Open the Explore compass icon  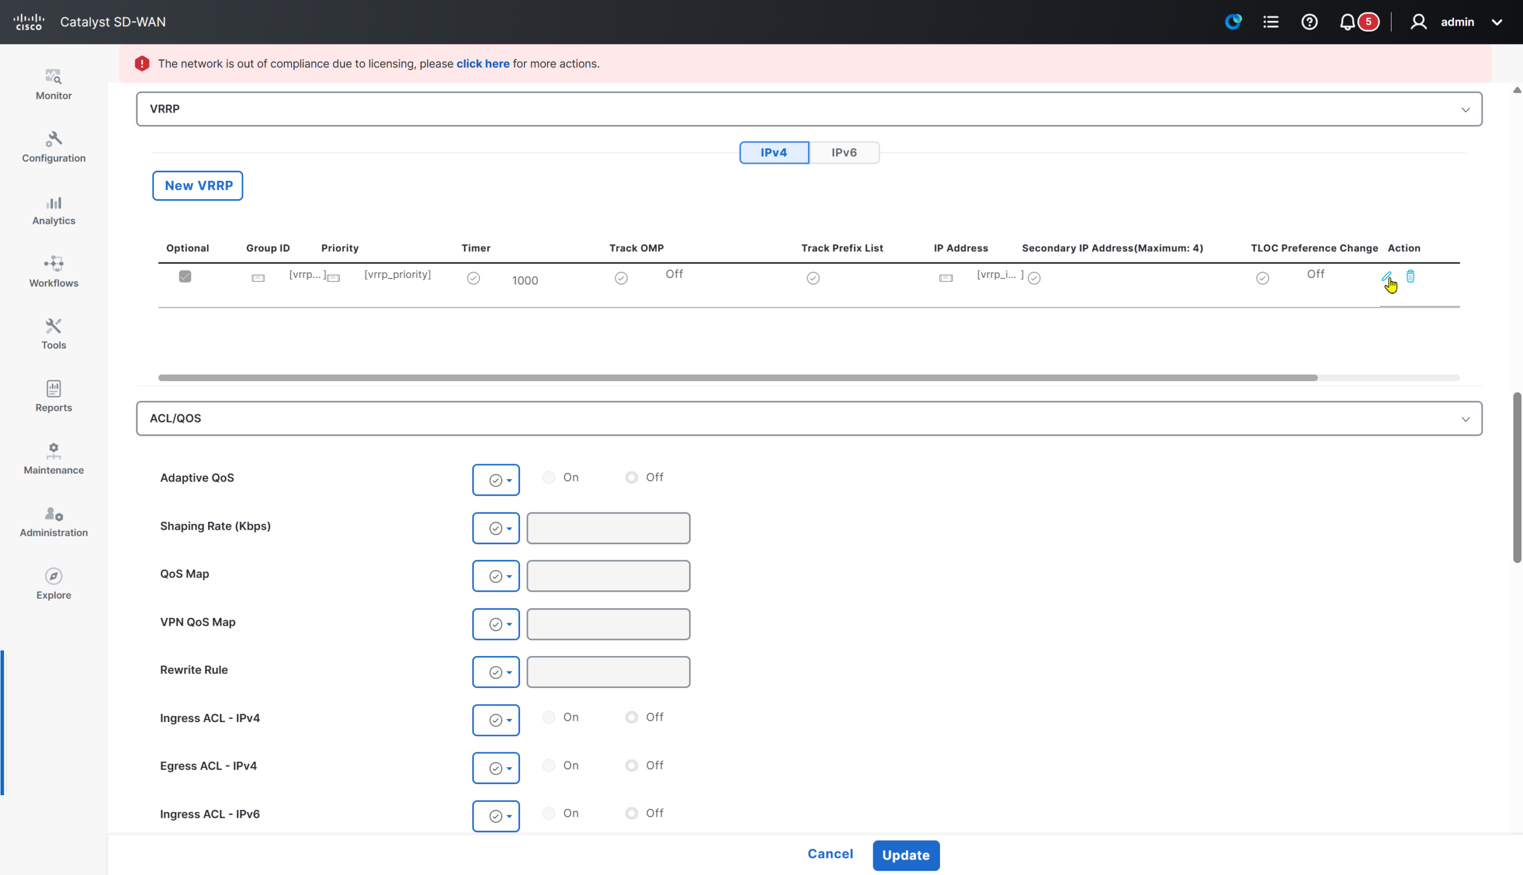pyautogui.click(x=54, y=576)
